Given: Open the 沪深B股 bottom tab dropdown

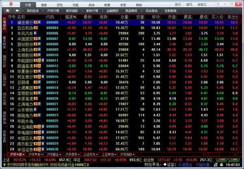Looking at the screenshot, I should pyautogui.click(x=42, y=154).
